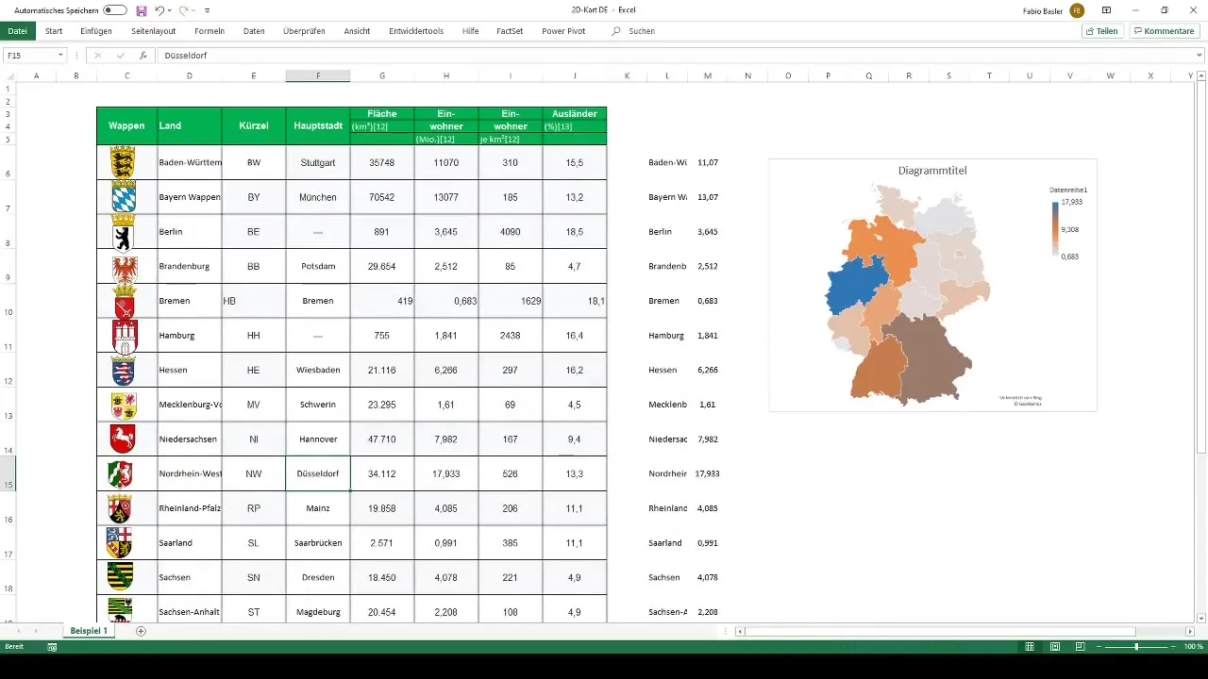This screenshot has width=1208, height=679.
Task: Toggle the Automatisches Speichern switch
Action: point(115,9)
